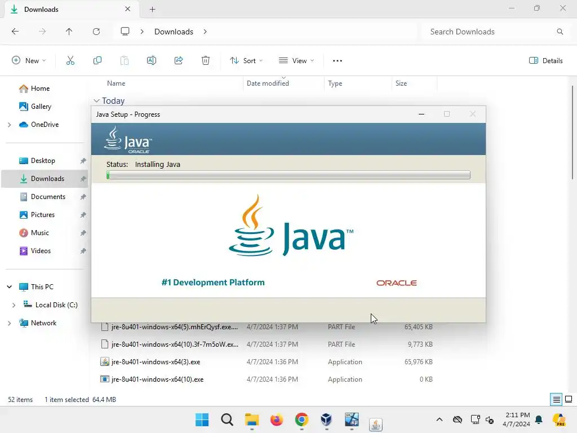
Task: Expand OneDrive in navigation pane
Action: (9, 125)
